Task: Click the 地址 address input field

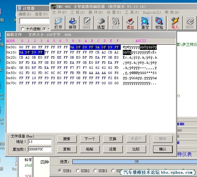Action: point(40,142)
